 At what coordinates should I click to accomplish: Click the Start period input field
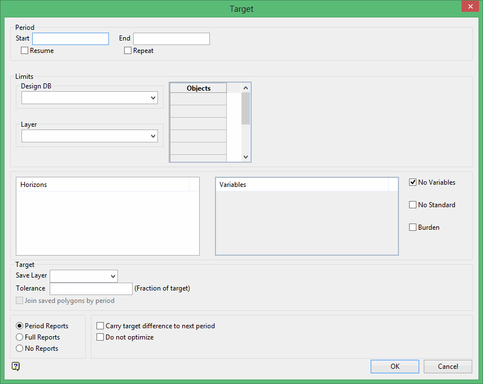[x=71, y=39]
